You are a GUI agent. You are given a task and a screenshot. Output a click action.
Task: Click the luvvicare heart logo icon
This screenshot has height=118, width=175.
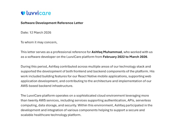pos(23,13)
